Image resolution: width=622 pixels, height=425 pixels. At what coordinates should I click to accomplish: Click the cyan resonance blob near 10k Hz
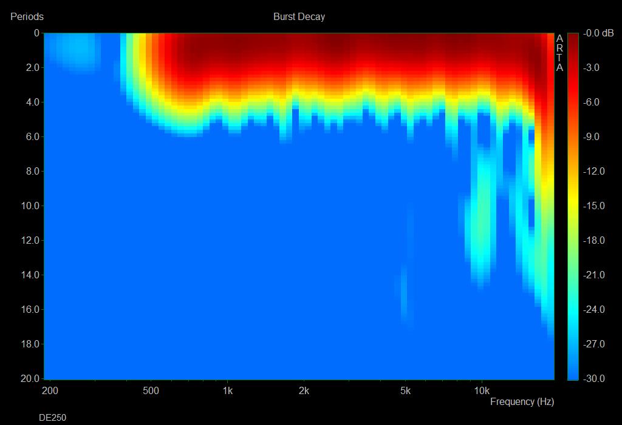[482, 230]
